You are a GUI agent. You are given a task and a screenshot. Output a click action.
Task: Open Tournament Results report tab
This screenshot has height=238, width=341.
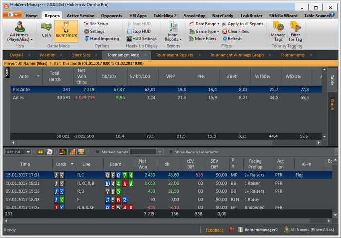[174, 55]
